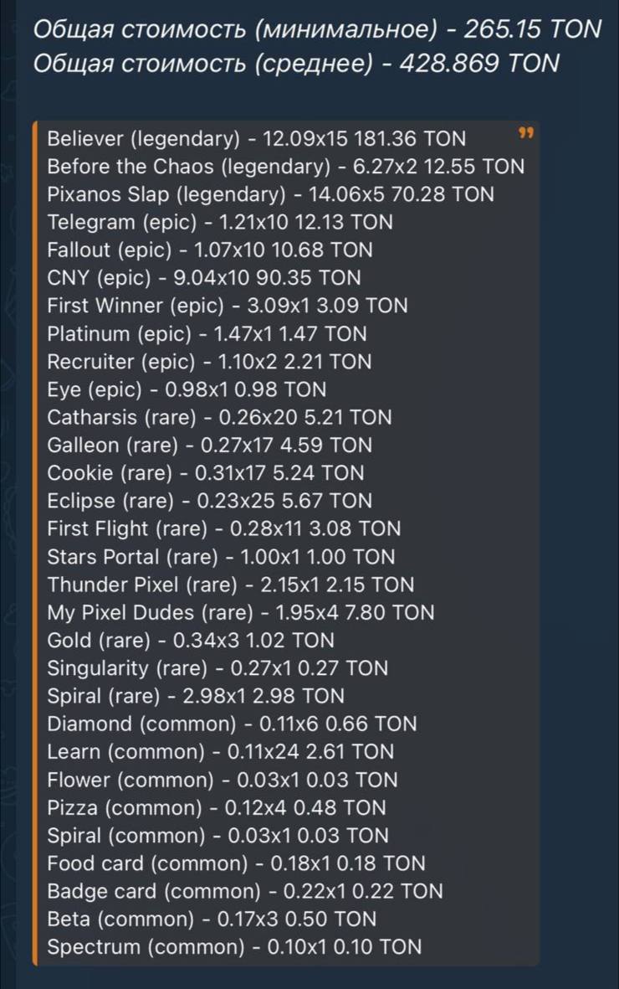Viewport: 619px width, 989px height.
Task: Tap the Telegram (epic) line
Action: (x=220, y=222)
